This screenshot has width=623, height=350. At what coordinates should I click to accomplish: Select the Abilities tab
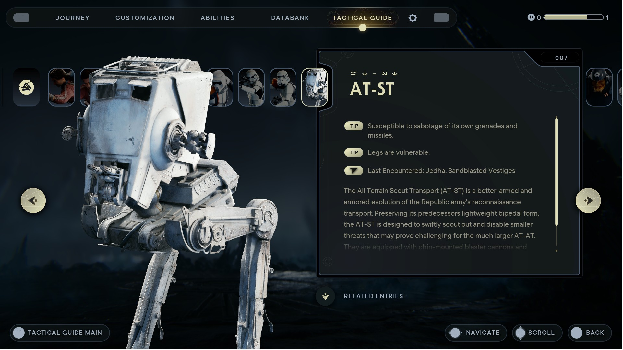click(x=217, y=18)
